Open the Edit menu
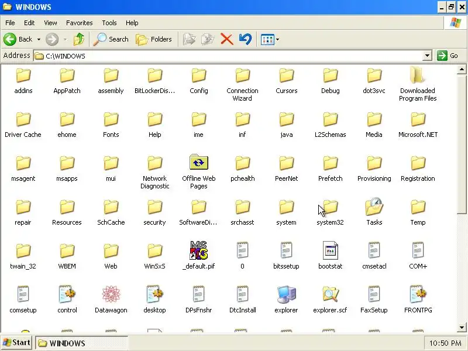This screenshot has width=468, height=351. 29,23
